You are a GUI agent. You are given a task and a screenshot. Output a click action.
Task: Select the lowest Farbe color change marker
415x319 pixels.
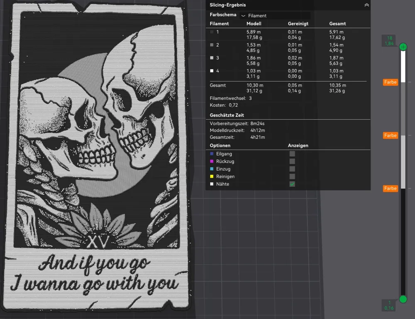pyautogui.click(x=391, y=188)
